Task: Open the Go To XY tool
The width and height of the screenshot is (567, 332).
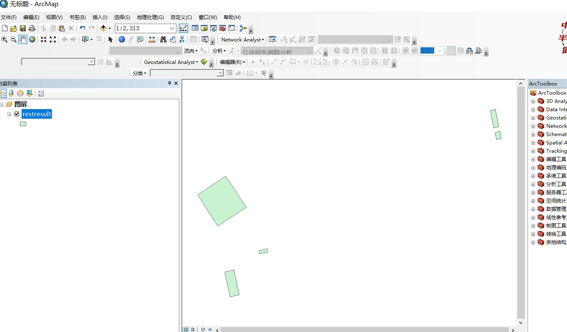Action: coord(182,39)
